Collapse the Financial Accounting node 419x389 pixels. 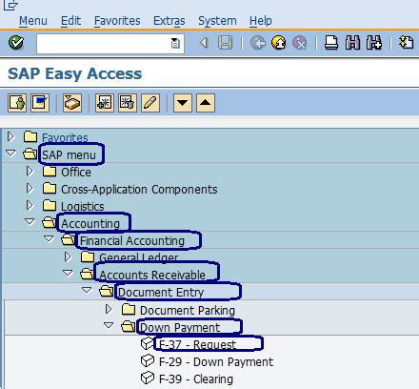pyautogui.click(x=49, y=239)
